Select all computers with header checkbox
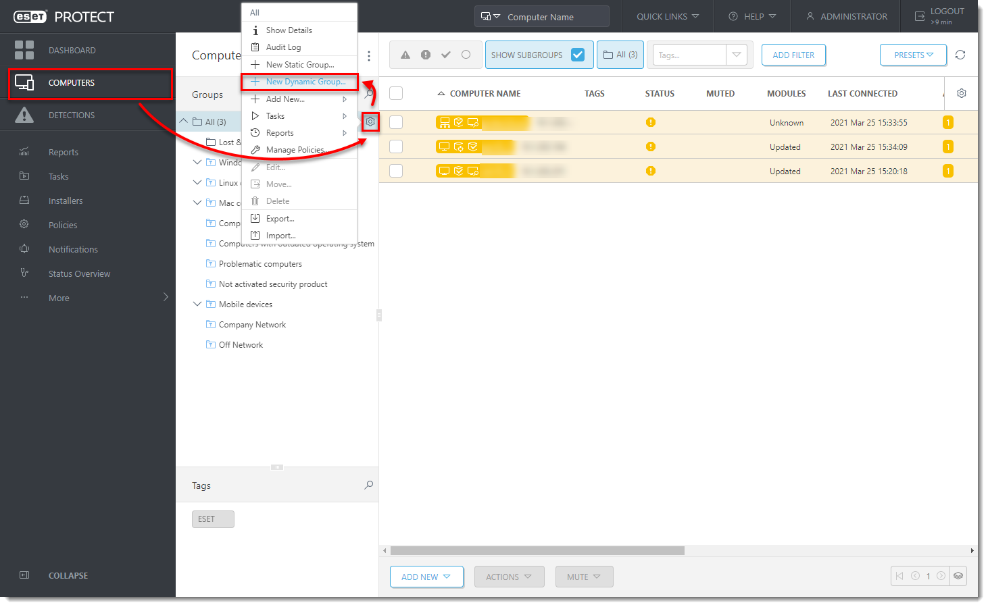This screenshot has height=607, width=988. 396,93
